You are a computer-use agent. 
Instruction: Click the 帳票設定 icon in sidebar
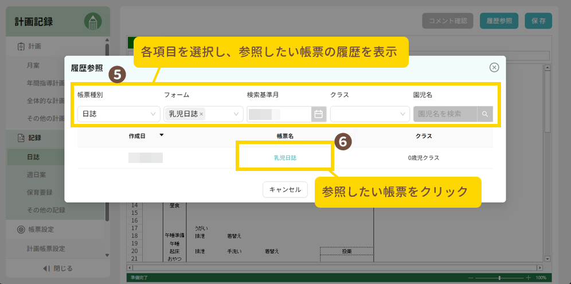pos(21,229)
